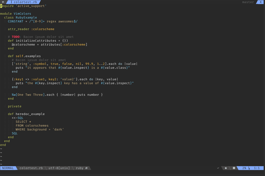265x176 pixels.
Task: Click the ruby gem icon in the status line
Action: click(x=86, y=168)
